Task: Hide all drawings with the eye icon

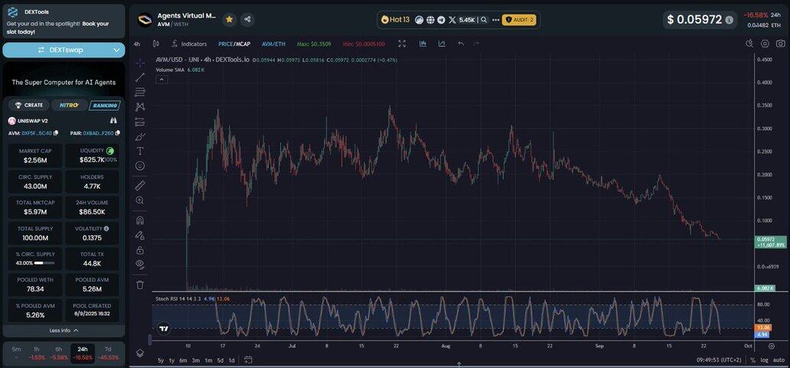Action: 140,264
